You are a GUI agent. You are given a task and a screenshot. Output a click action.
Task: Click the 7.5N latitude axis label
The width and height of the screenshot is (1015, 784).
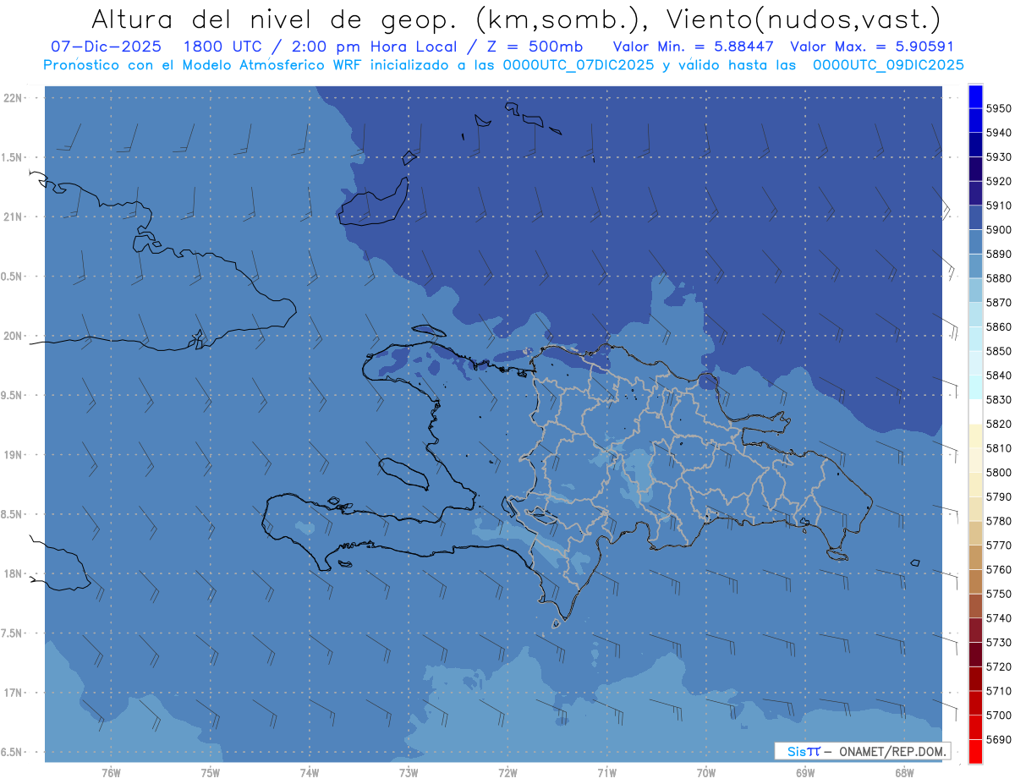pyautogui.click(x=13, y=634)
